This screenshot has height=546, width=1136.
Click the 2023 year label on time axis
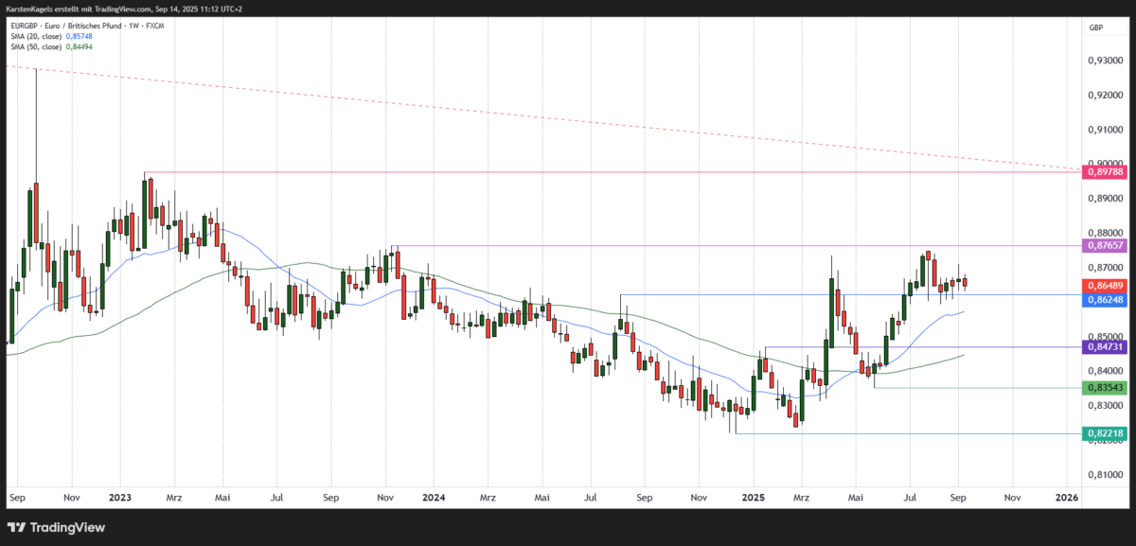click(x=120, y=497)
